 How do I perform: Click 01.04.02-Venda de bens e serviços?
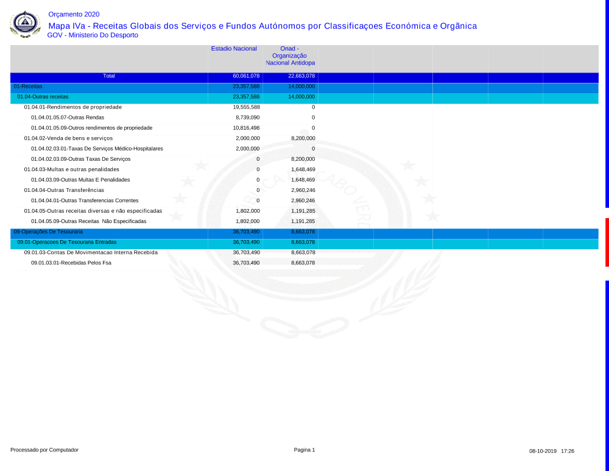68,138
